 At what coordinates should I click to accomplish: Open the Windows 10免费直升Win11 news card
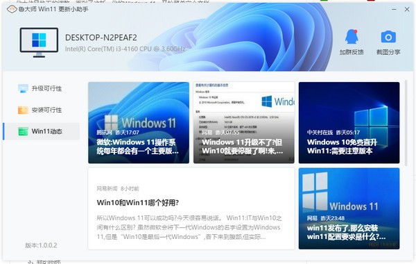tap(349, 122)
